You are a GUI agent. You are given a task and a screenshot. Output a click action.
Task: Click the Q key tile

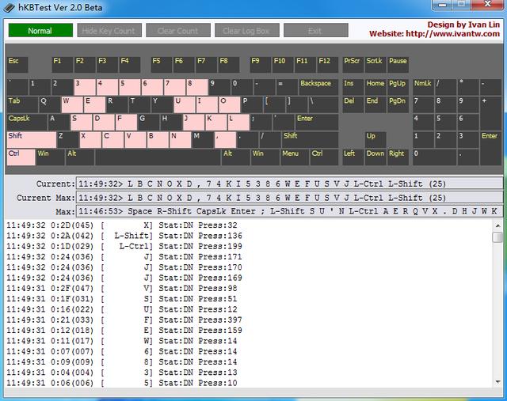(49, 104)
